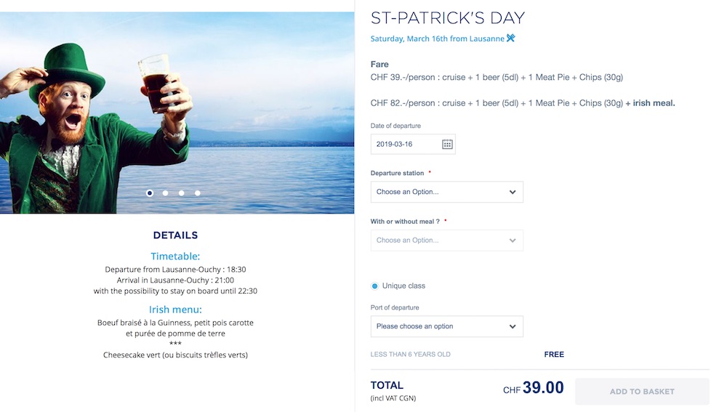Jump to the third carousel slide dot
Viewport: 727px width, 412px height.
pos(182,193)
